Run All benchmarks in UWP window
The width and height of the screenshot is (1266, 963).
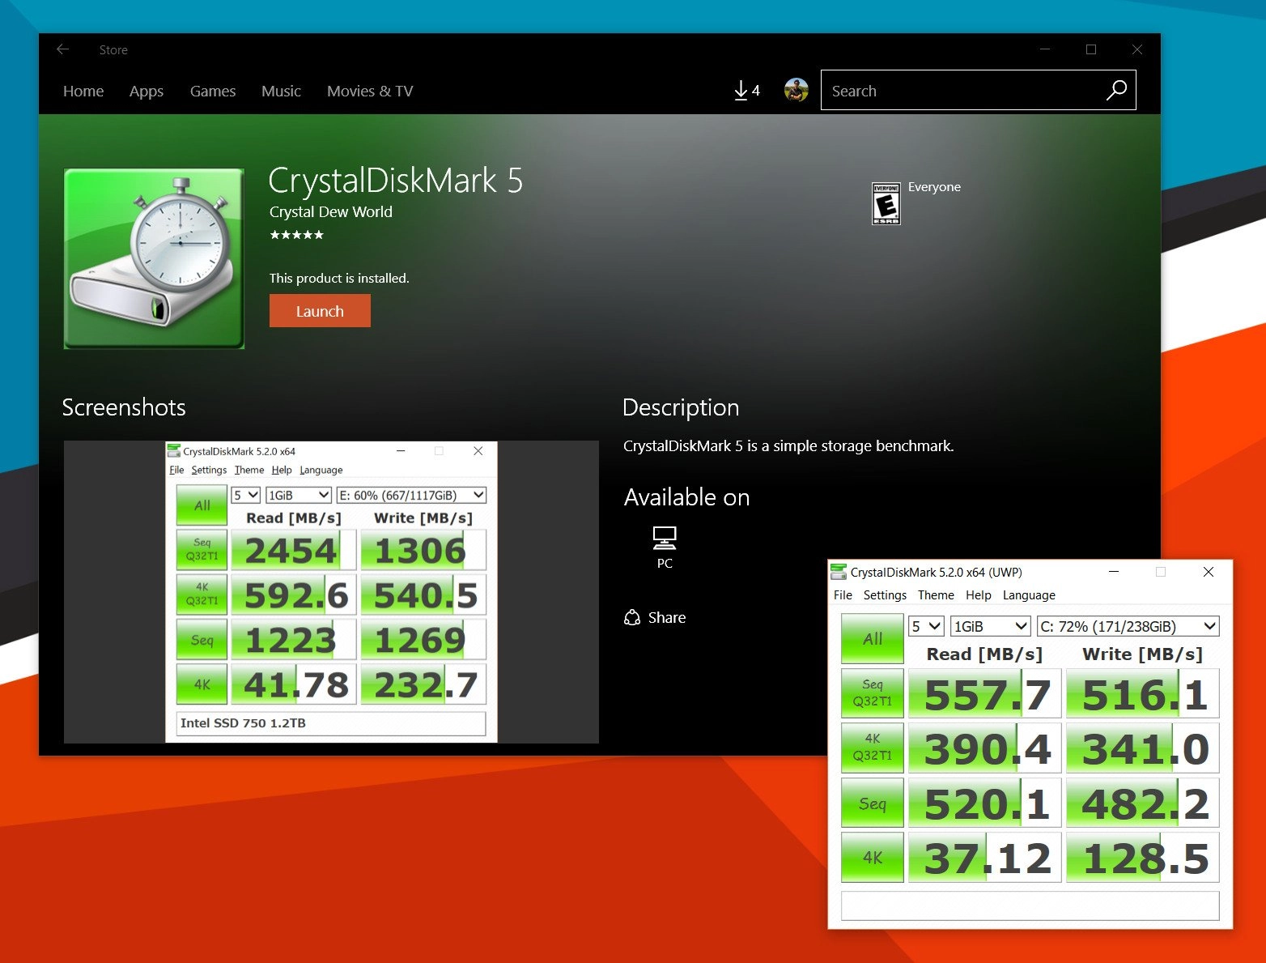tap(873, 638)
